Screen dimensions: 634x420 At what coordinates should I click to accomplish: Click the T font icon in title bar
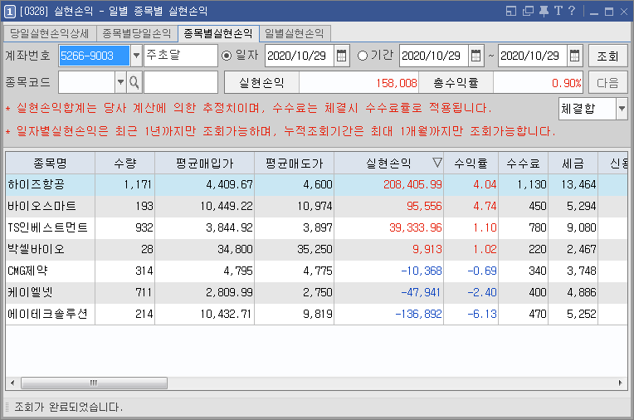coord(558,11)
